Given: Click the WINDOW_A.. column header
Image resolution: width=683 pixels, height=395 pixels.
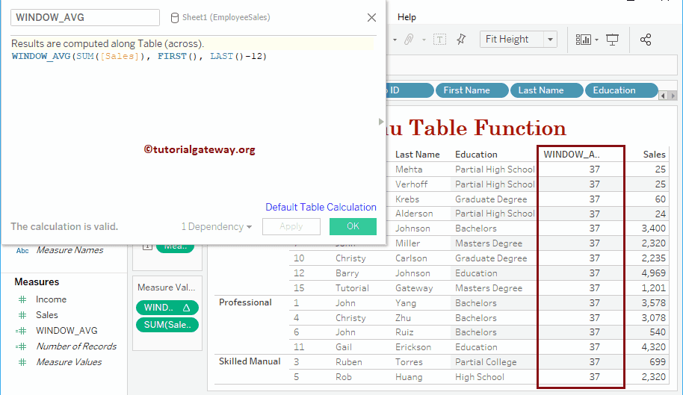Looking at the screenshot, I should pyautogui.click(x=572, y=154).
